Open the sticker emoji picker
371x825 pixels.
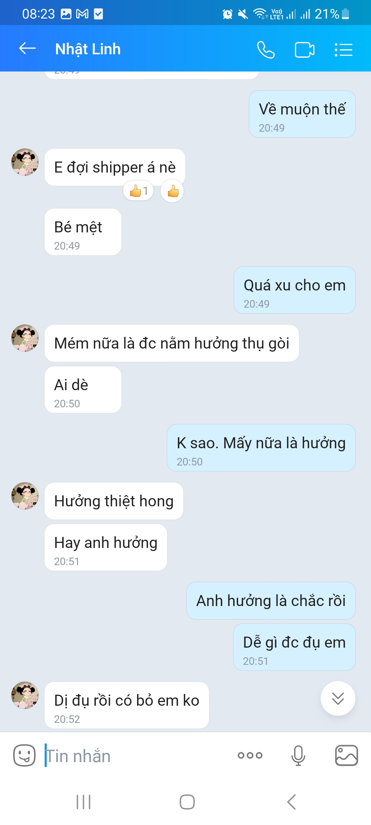[24, 756]
